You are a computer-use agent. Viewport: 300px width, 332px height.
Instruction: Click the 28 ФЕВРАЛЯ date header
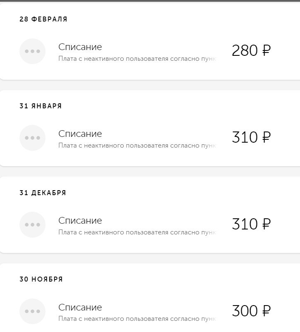(43, 19)
